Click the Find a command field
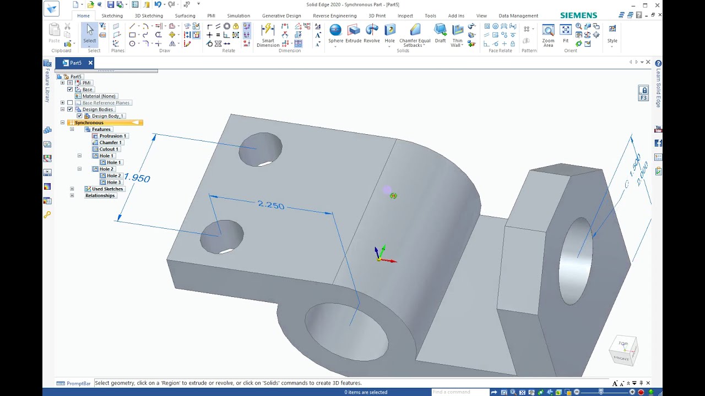 (x=459, y=392)
